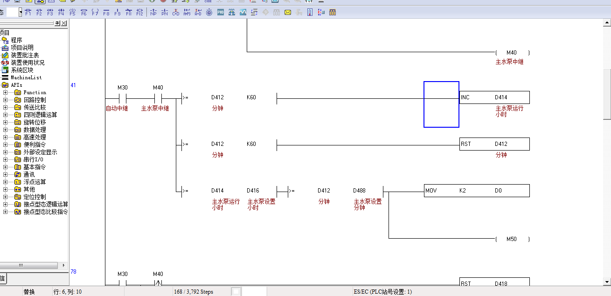Pin the project panel with pushpin button
This screenshot has width=611, height=296.
57,23
